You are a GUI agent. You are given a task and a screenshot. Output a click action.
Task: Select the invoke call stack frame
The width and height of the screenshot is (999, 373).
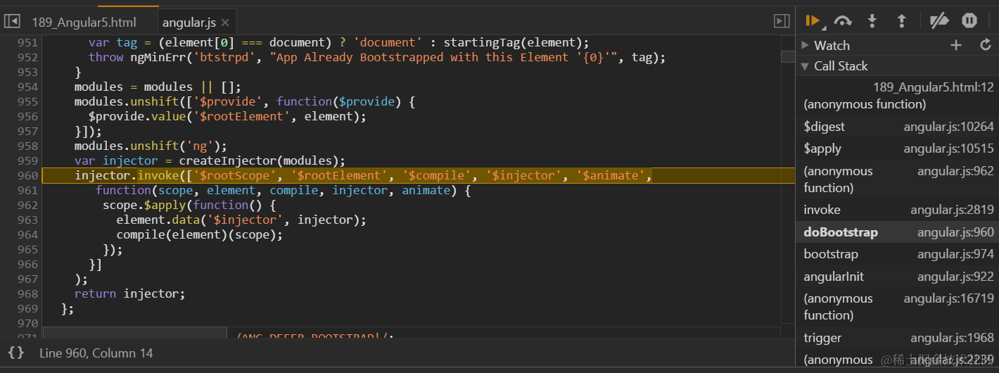pos(898,210)
